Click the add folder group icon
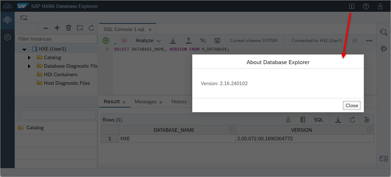The height and width of the screenshot is (177, 391). point(80,28)
